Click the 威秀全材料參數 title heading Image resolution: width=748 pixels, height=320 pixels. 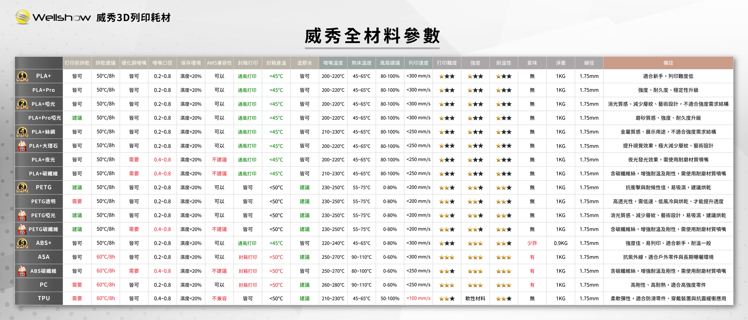click(x=372, y=36)
